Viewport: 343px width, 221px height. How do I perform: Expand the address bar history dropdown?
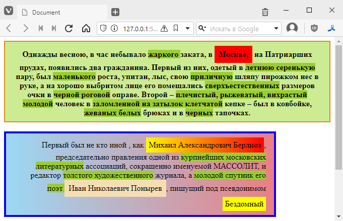(187, 28)
